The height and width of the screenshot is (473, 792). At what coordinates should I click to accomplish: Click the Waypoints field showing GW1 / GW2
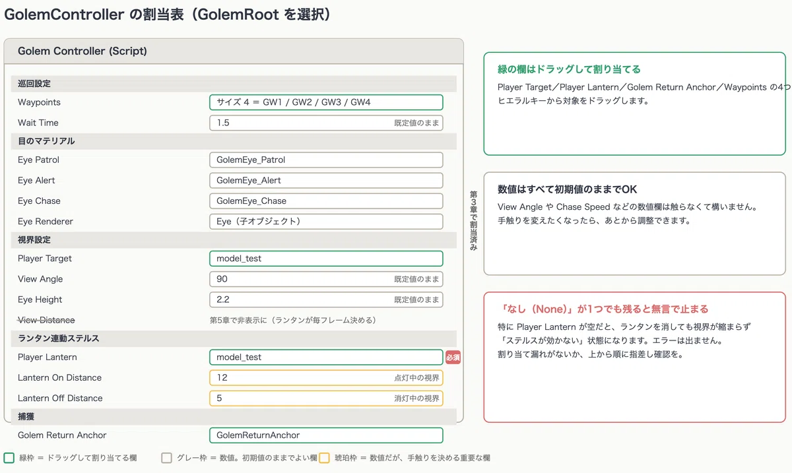[326, 102]
